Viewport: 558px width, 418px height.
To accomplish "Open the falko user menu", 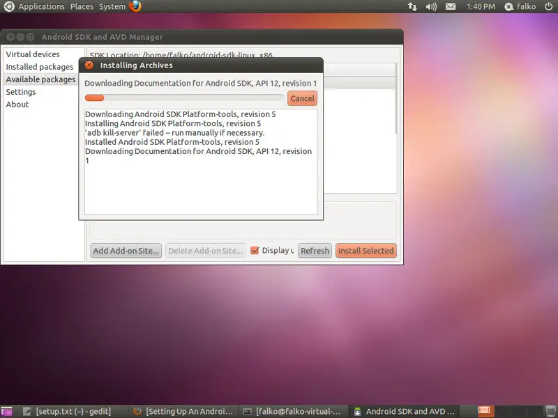I will tap(520, 6).
